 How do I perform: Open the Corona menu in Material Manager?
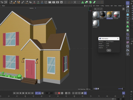107,6
